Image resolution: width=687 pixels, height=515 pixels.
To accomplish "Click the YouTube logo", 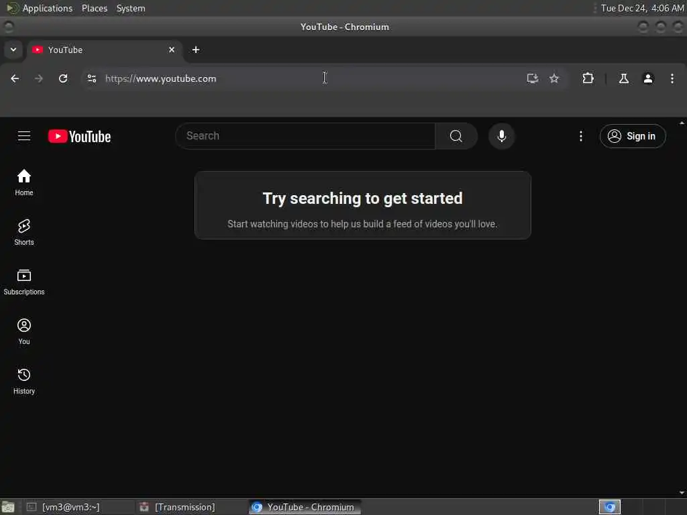I will click(79, 136).
